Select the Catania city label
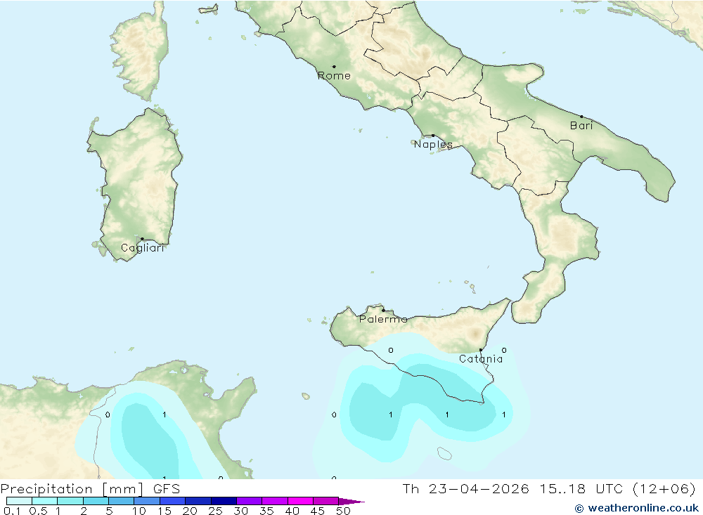The height and width of the screenshot is (515, 703). 481,358
